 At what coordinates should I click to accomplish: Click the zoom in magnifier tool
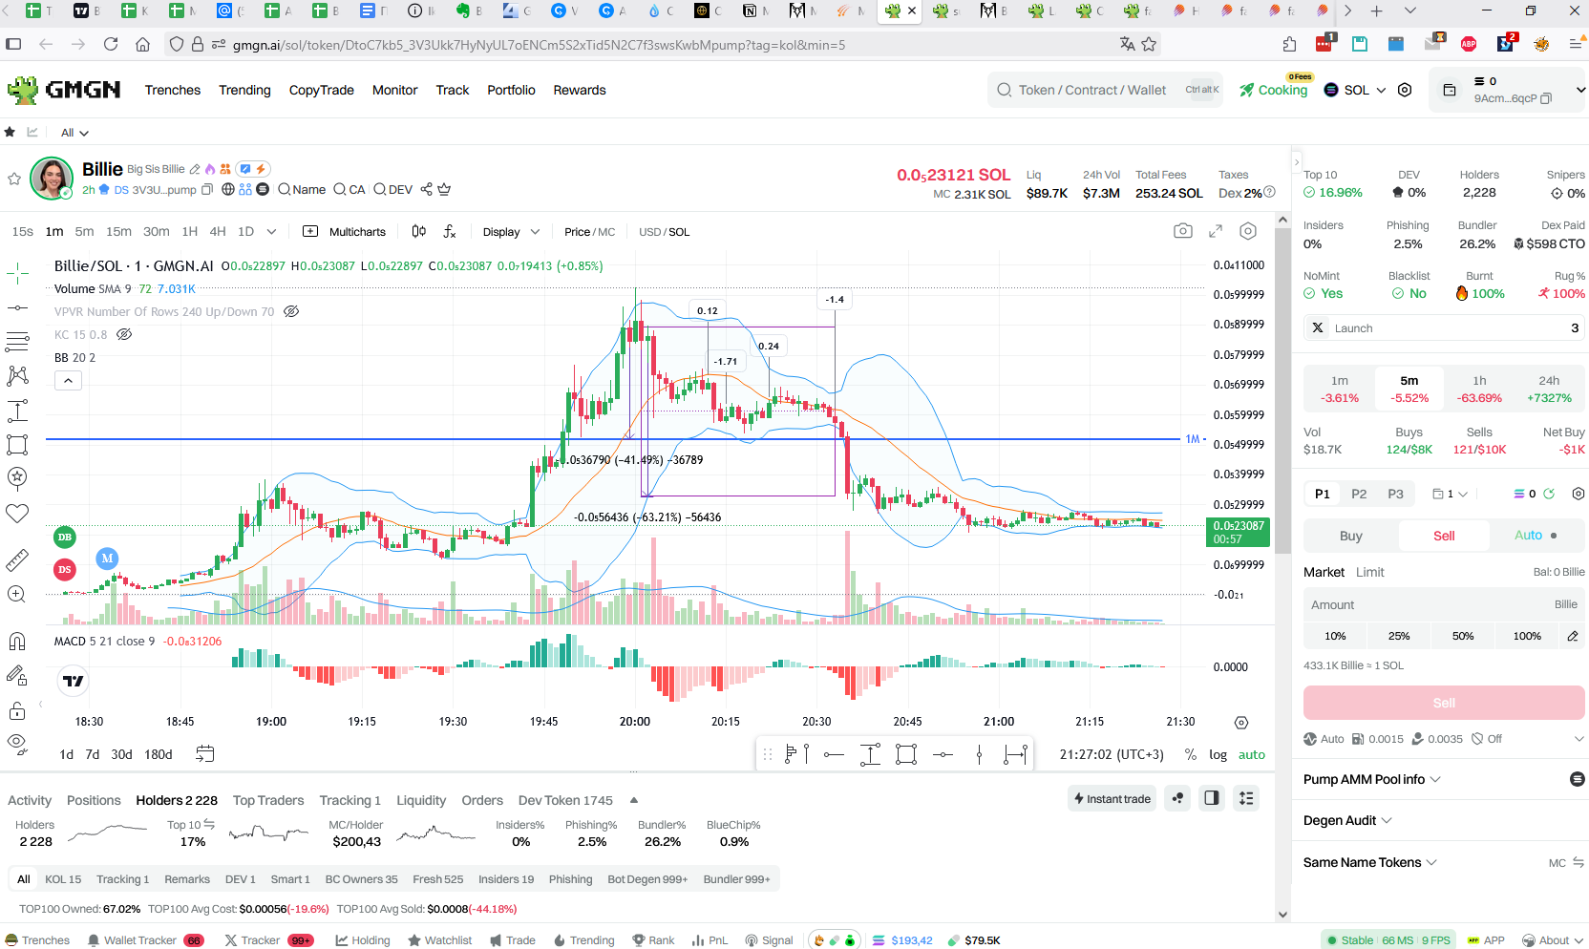[x=17, y=594]
